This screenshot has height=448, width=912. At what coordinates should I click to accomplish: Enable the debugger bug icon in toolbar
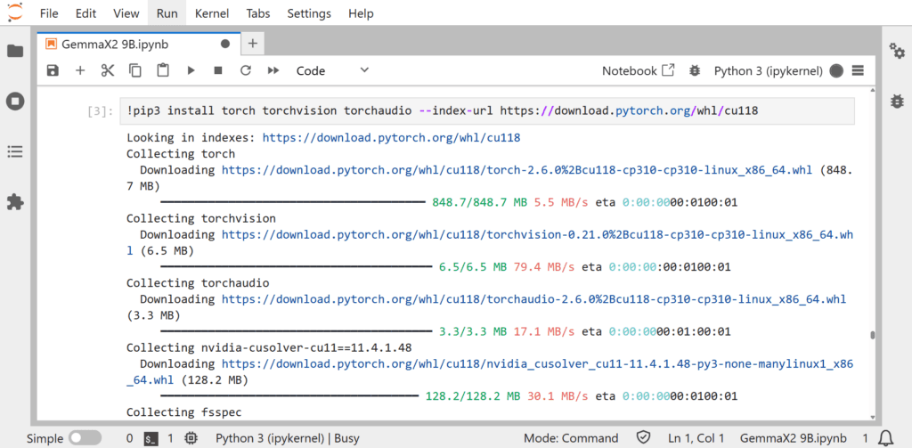tap(695, 70)
